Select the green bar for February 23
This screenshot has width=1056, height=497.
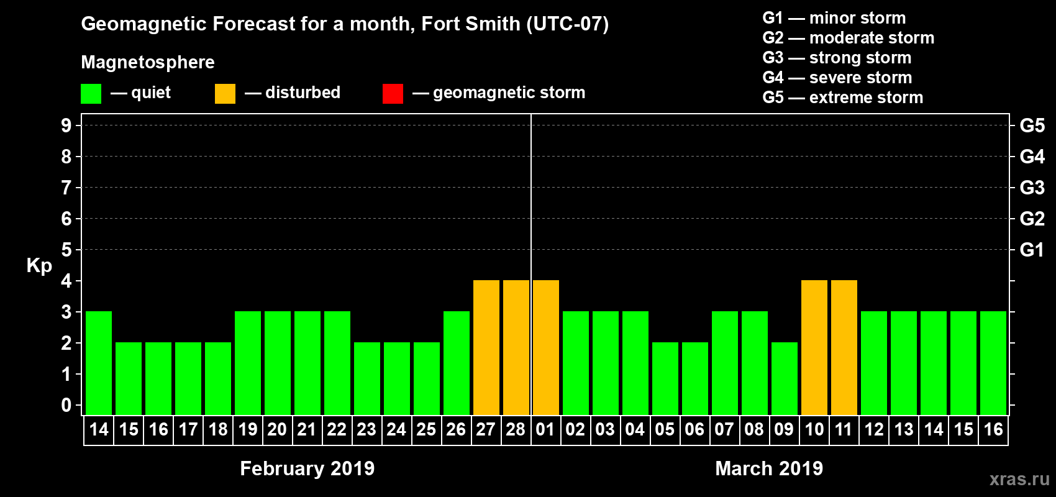coord(367,378)
